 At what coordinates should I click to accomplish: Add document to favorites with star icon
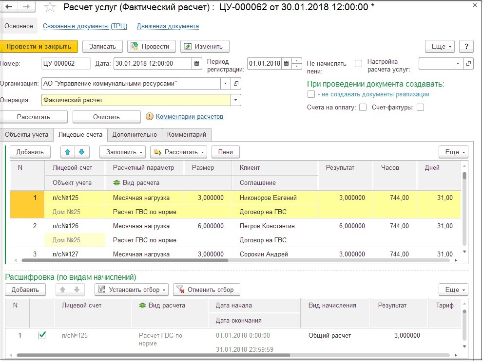49,7
